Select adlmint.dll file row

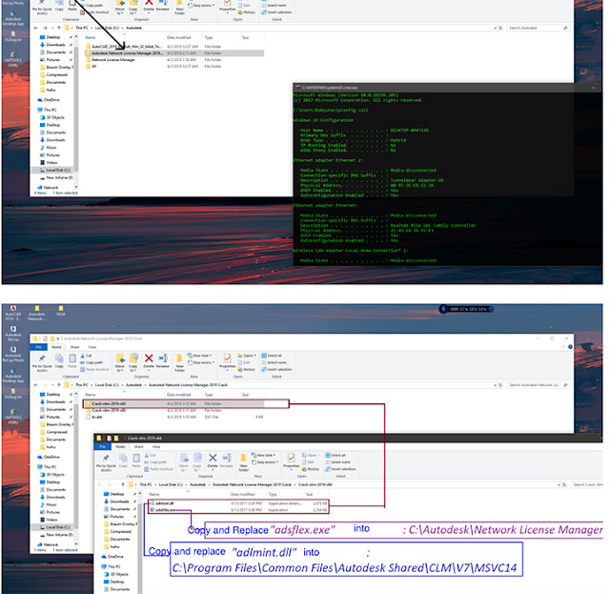tap(238, 503)
